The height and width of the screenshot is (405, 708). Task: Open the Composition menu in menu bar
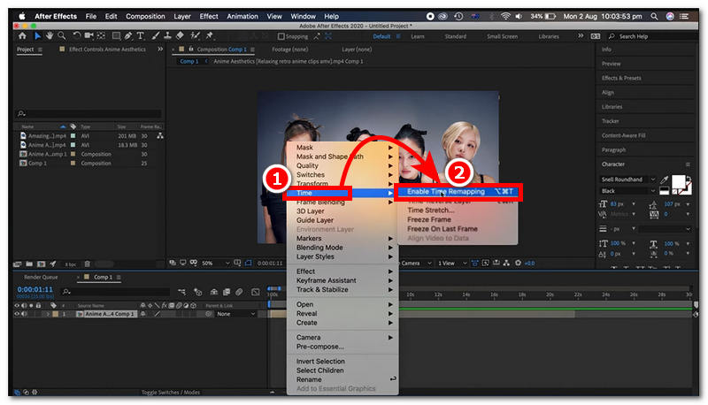point(145,16)
